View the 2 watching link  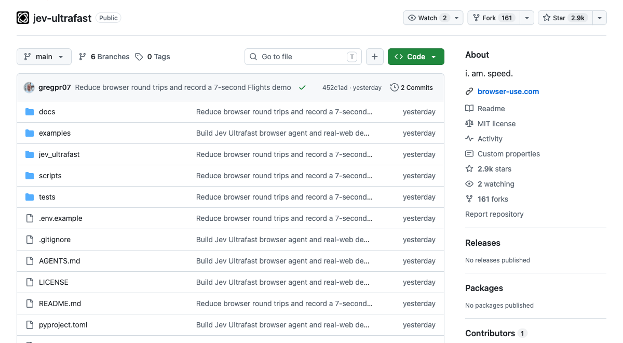(x=496, y=184)
